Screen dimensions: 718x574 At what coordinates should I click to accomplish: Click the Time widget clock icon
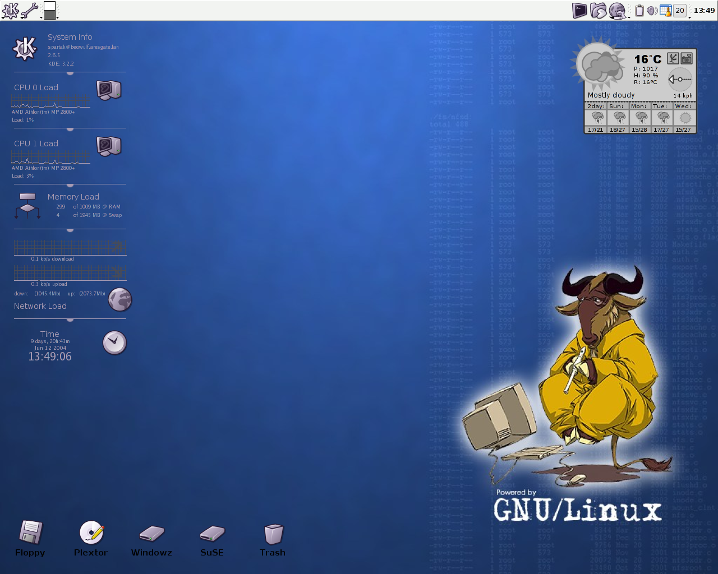(x=114, y=342)
